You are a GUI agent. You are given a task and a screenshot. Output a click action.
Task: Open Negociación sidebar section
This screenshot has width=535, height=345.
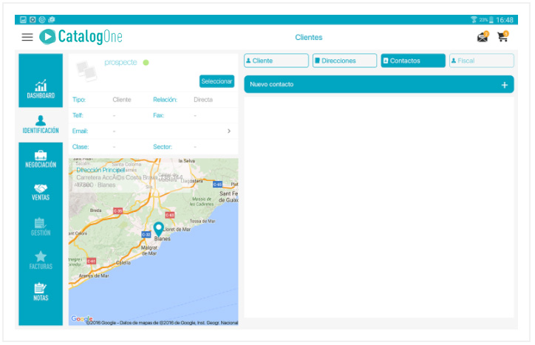(41, 160)
